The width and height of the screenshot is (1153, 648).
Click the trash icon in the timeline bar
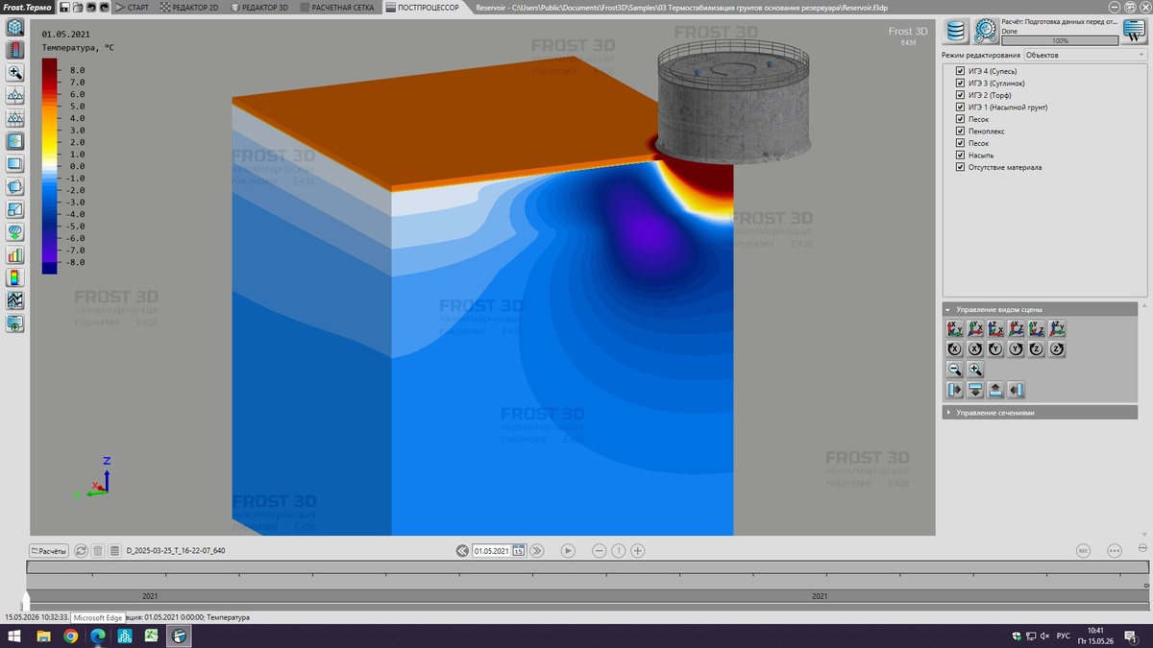tap(98, 551)
